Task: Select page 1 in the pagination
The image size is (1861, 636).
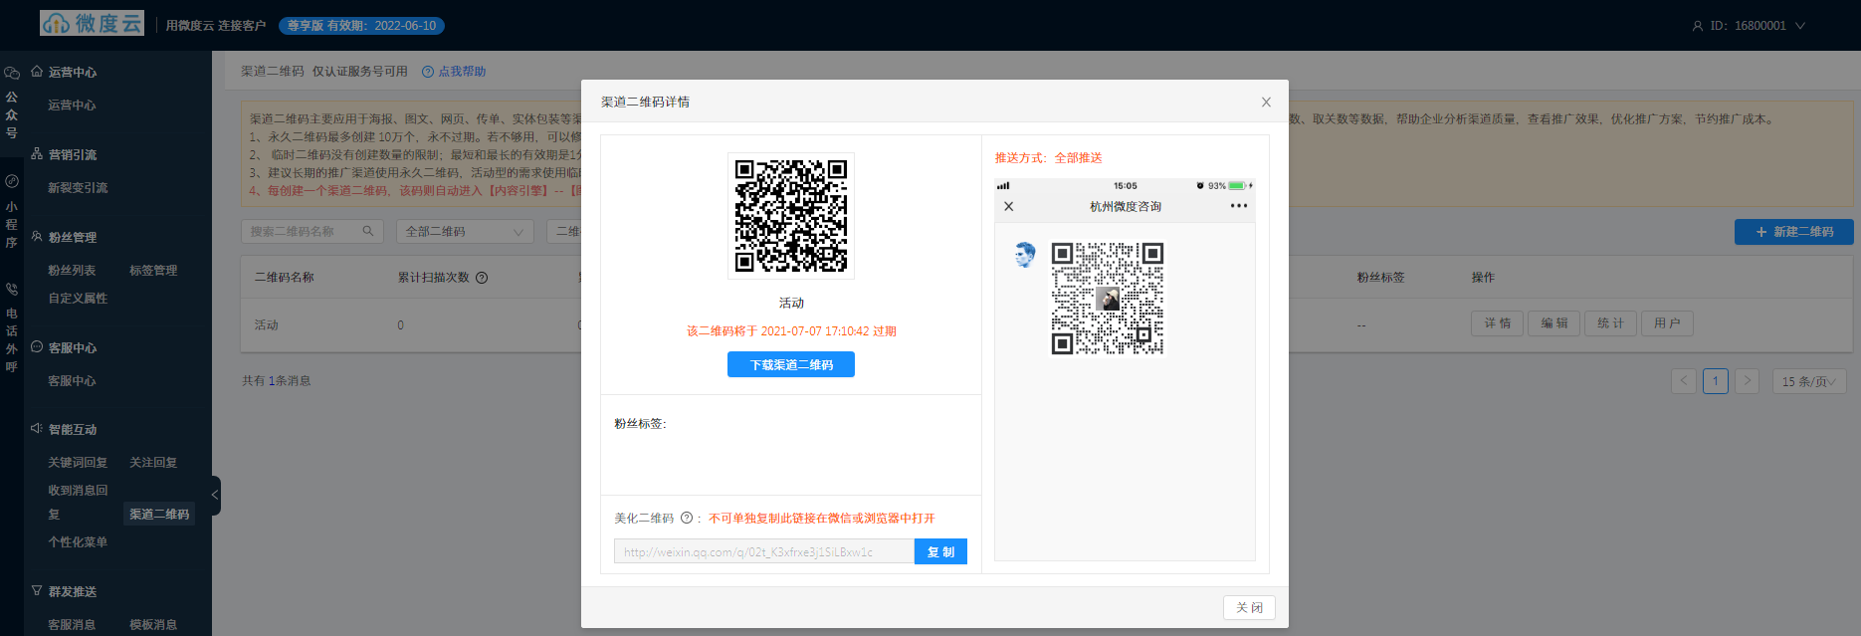Action: (1716, 381)
